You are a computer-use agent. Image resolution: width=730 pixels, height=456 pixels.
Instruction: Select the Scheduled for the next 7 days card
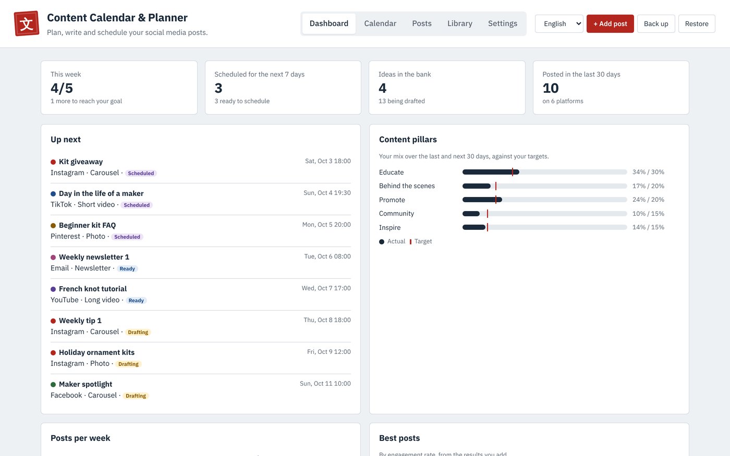pos(283,88)
